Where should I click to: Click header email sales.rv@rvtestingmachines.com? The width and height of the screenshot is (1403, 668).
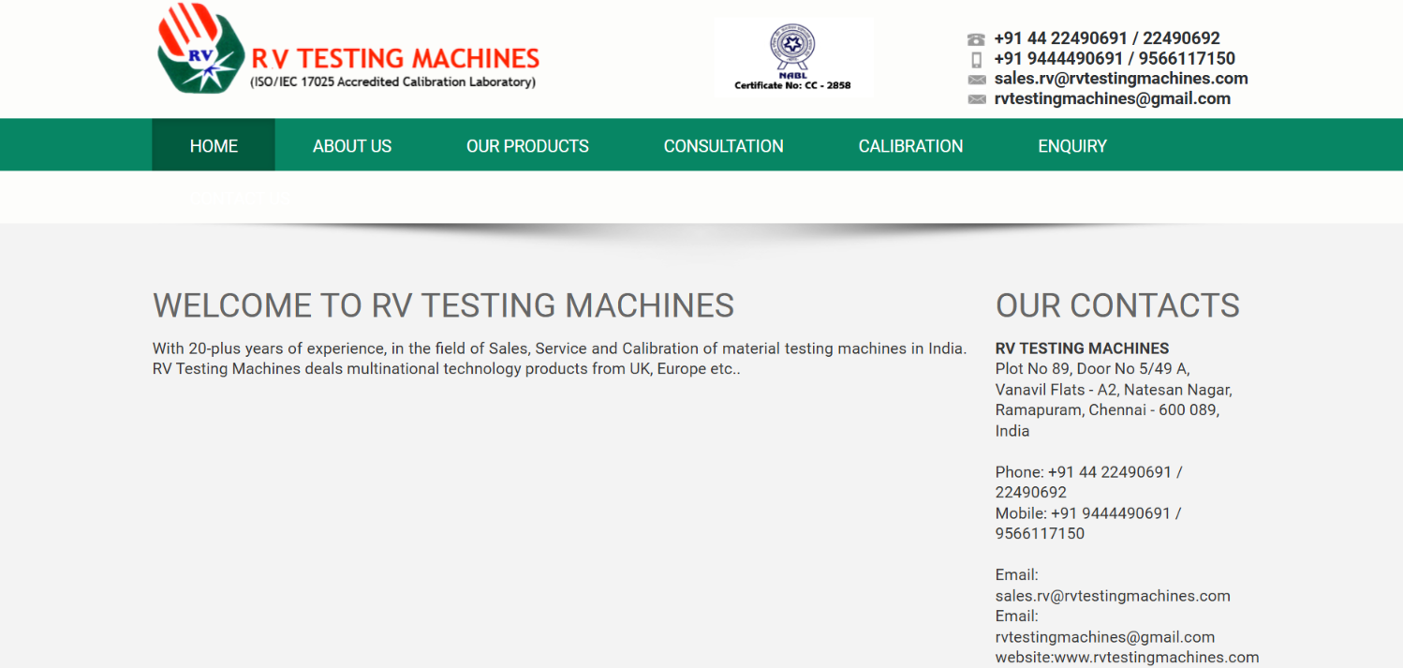coord(1121,79)
